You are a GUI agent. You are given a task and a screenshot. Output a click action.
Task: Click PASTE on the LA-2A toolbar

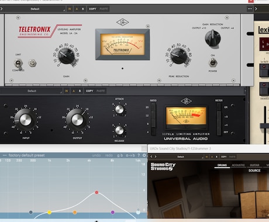tap(104, 9)
